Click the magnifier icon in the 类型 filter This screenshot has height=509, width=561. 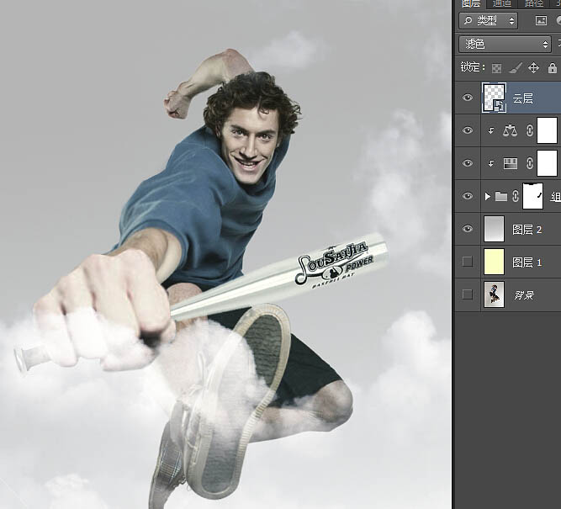(x=468, y=21)
